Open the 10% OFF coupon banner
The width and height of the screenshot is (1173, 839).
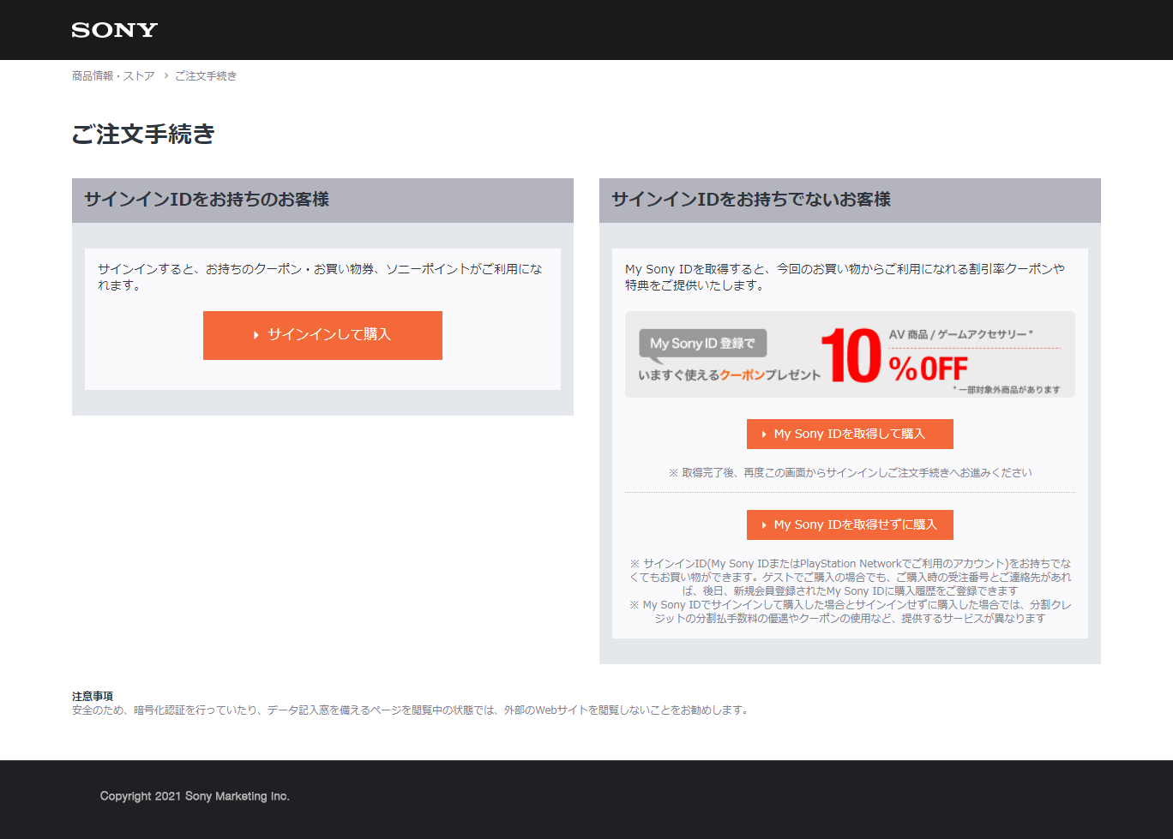pyautogui.click(x=850, y=355)
